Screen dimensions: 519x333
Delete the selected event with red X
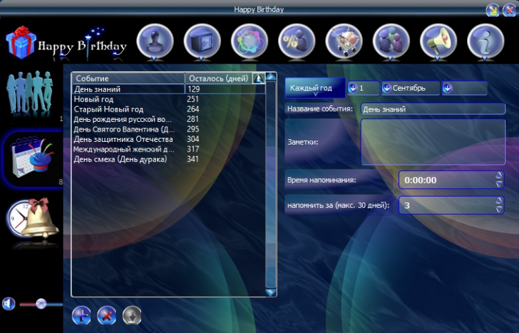tap(107, 315)
